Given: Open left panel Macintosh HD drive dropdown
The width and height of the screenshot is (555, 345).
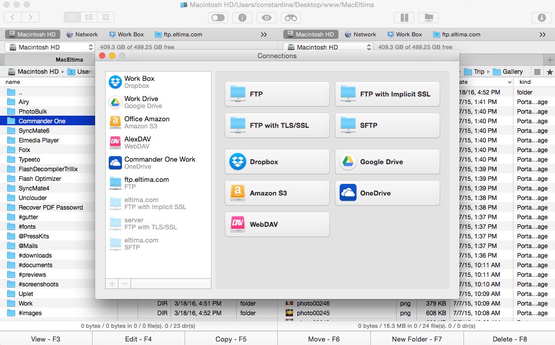Looking at the screenshot, I should click(50, 47).
